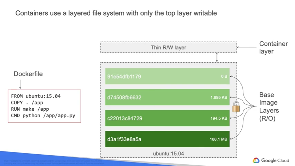
Task: Click the CMD python /app/app.py line
Action: (43, 116)
